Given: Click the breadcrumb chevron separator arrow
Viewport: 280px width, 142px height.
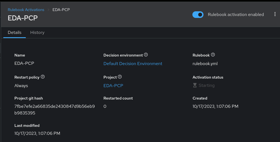Looking at the screenshot, I should tap(48, 10).
